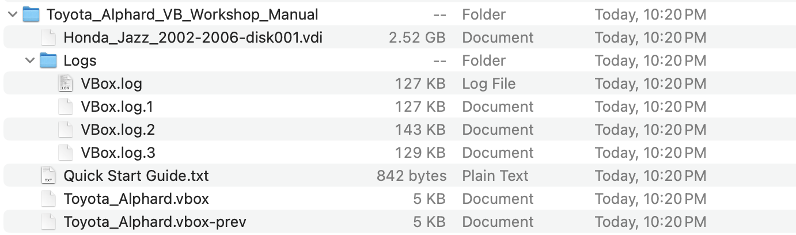Click the Quick Start Guide.txt file icon
The image size is (796, 235).
pos(48,176)
